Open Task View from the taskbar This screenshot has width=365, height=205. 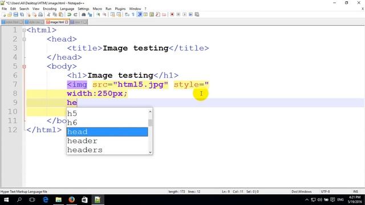point(32,200)
